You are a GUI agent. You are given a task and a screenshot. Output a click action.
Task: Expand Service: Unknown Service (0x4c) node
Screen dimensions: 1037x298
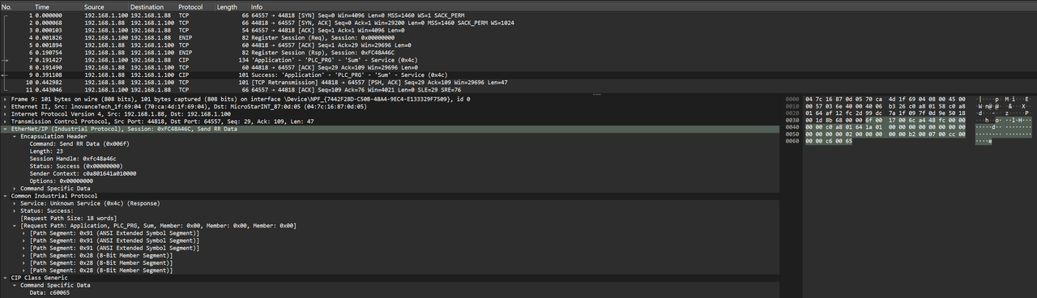point(15,203)
